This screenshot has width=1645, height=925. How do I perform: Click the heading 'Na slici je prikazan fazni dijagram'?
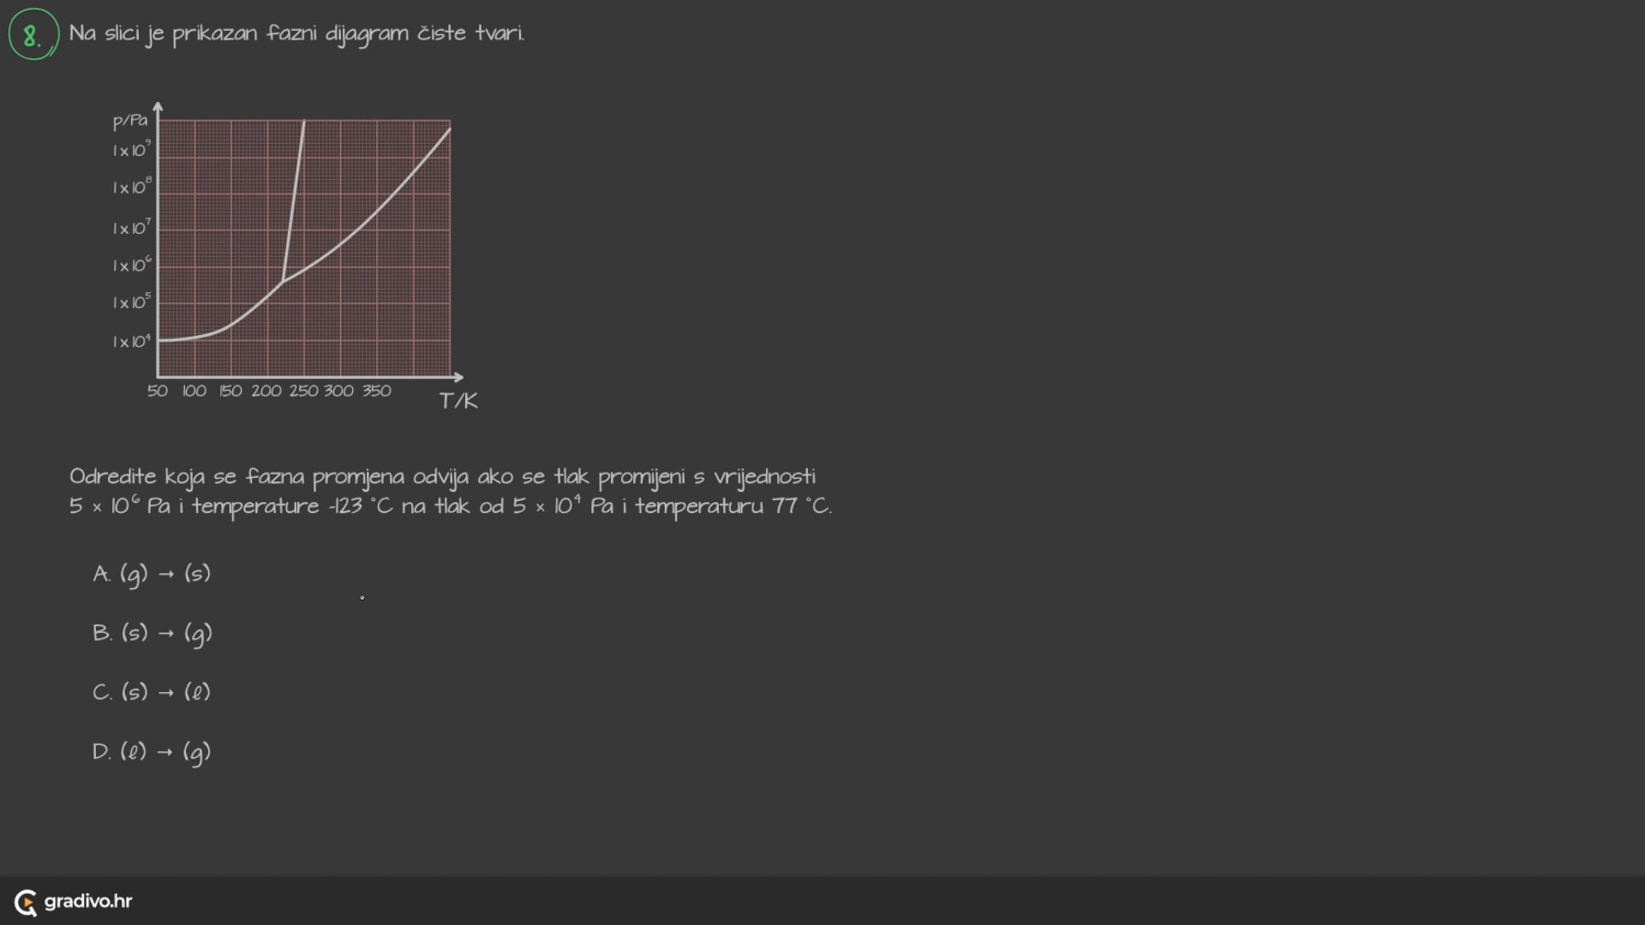tap(296, 33)
